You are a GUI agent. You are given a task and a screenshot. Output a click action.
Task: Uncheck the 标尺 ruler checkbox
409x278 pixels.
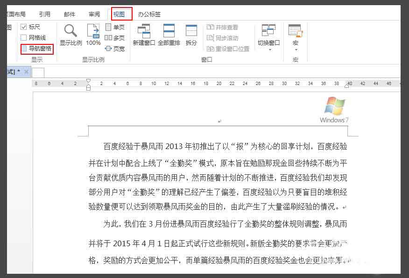24,27
